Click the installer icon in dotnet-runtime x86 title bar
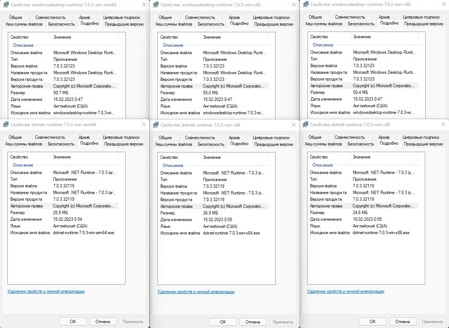This screenshot has width=449, height=328. point(305,125)
